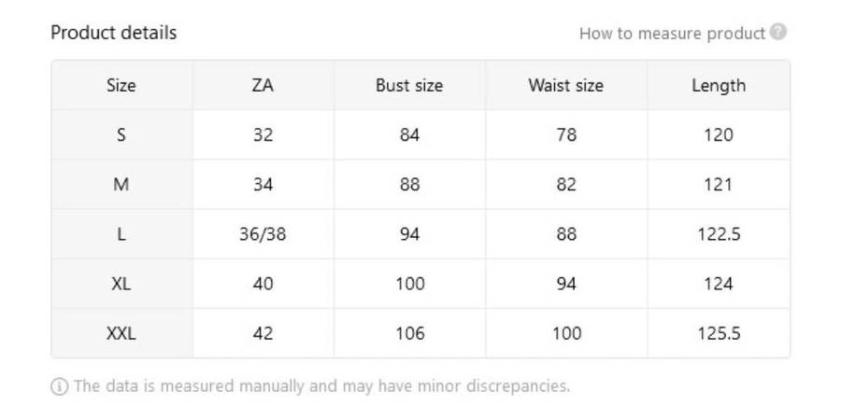
Task: Click the 106 bust size cell
Action: coord(409,333)
